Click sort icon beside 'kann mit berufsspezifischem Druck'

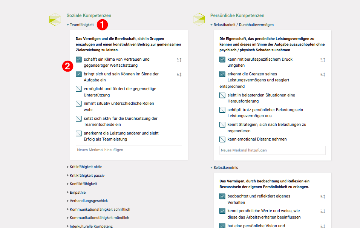[323, 60]
